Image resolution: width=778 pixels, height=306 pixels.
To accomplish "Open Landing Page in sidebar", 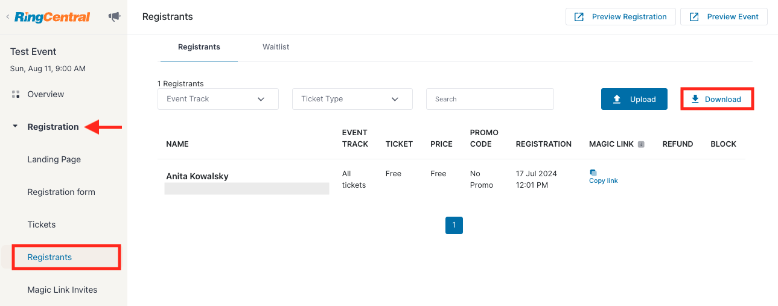I will tap(54, 159).
